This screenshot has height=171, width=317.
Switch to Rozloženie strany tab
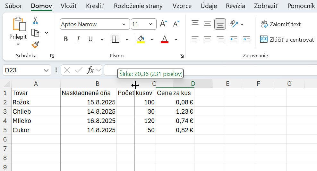(x=138, y=6)
